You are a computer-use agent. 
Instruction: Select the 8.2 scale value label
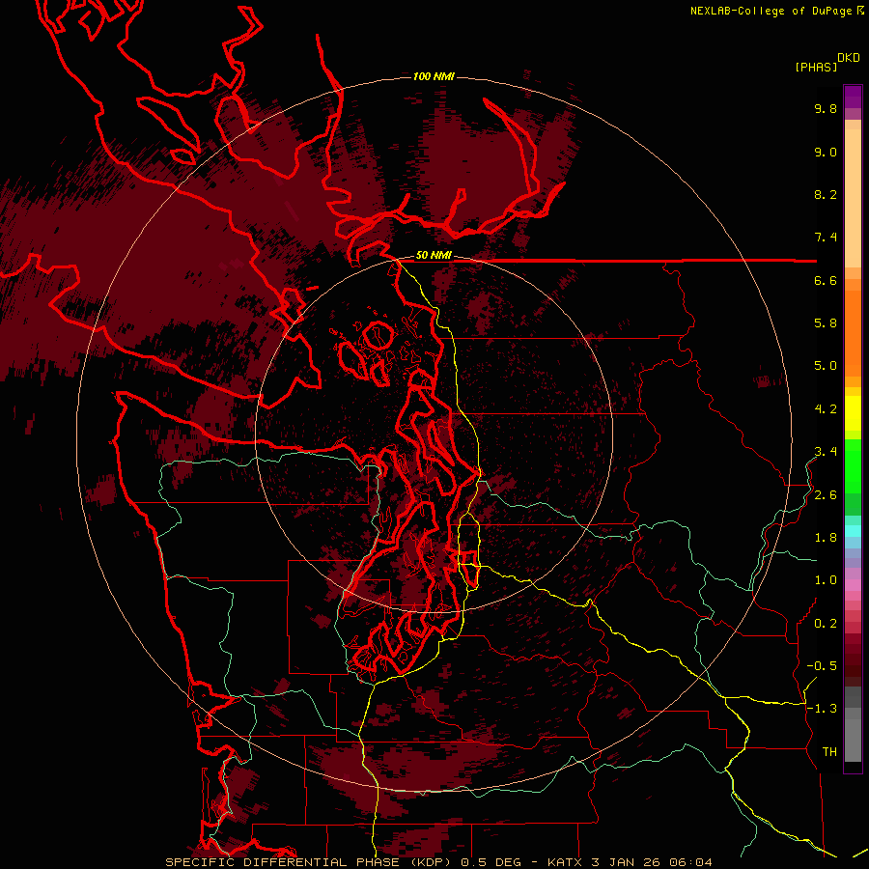[x=826, y=194]
